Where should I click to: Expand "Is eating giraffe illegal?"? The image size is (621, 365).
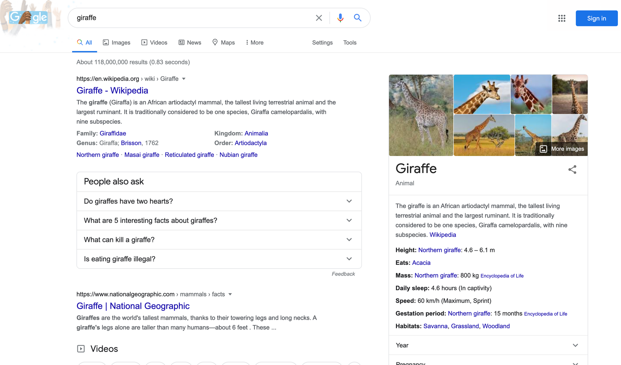pyautogui.click(x=219, y=259)
